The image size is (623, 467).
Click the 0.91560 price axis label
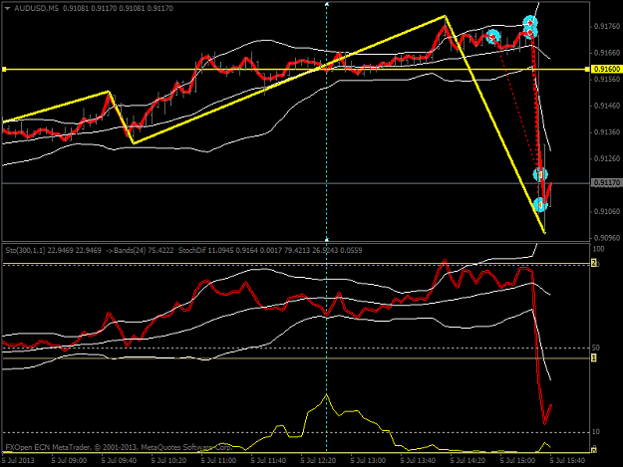607,79
